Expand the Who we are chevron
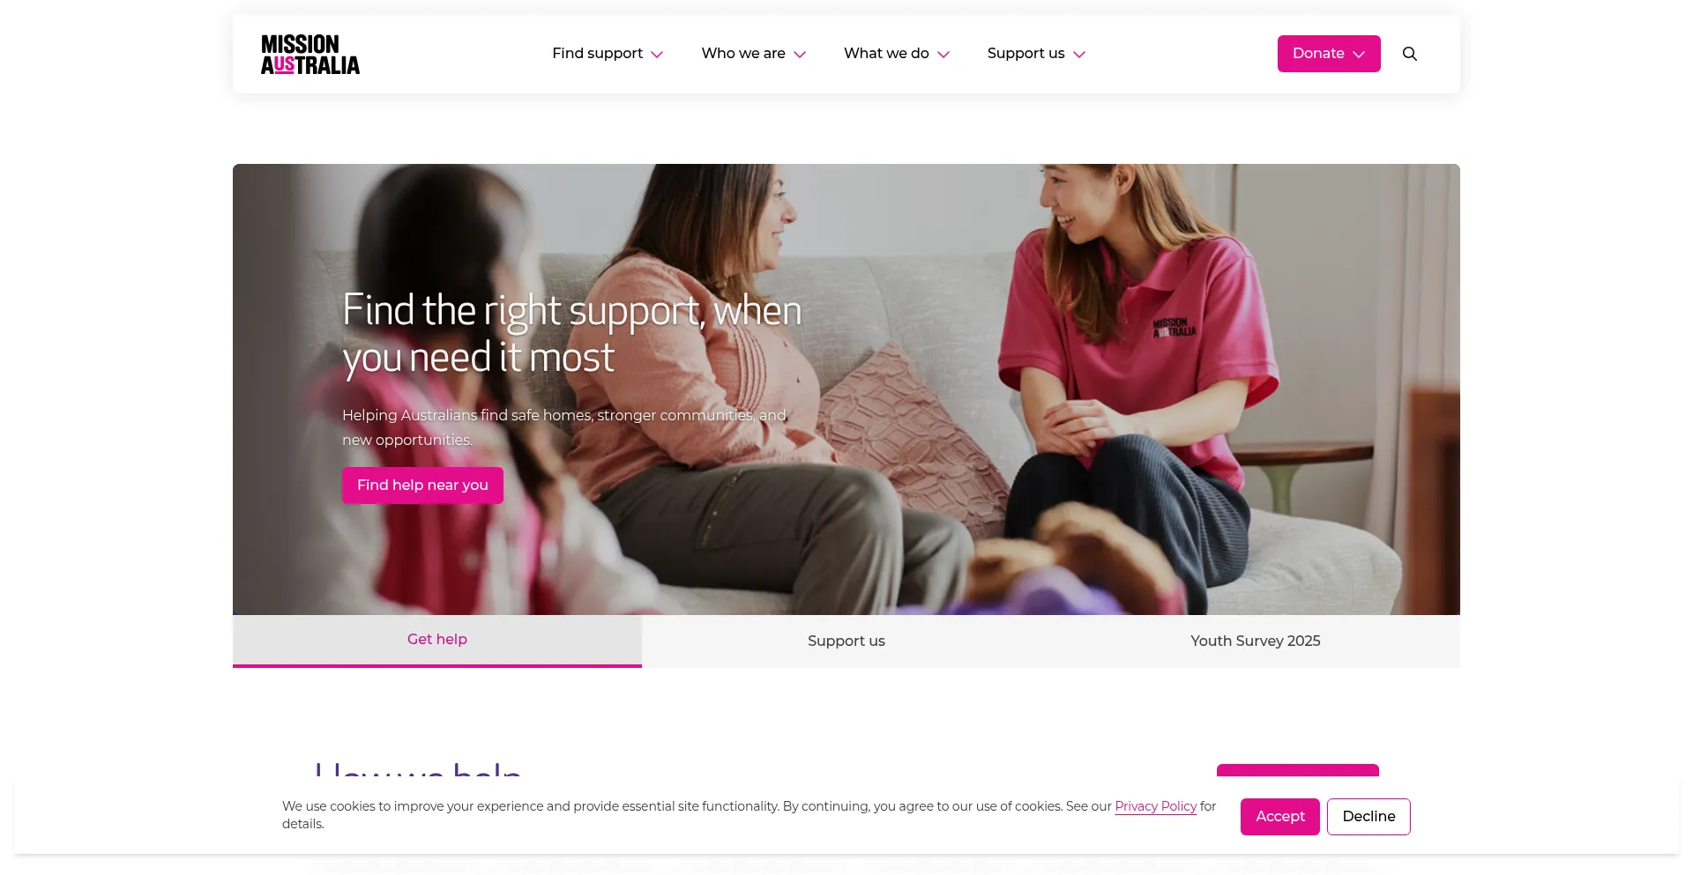Image resolution: width=1693 pixels, height=875 pixels. [x=800, y=55]
